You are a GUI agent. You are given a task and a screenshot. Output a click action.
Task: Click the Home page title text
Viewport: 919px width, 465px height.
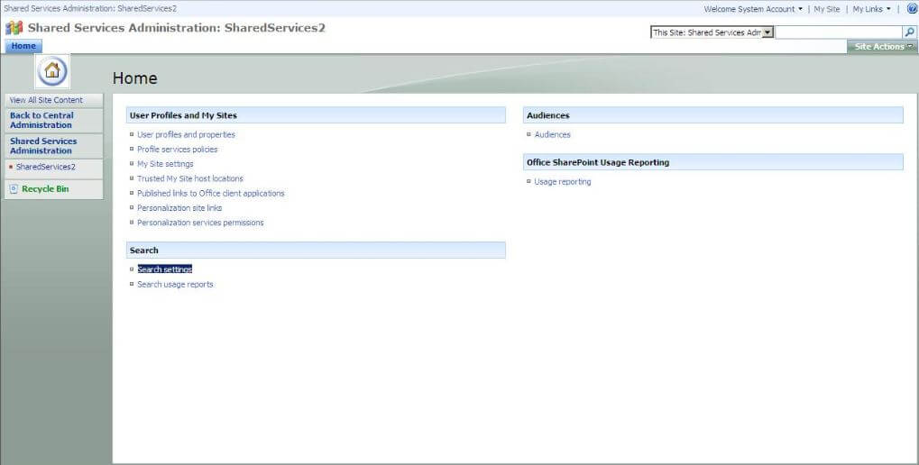134,77
